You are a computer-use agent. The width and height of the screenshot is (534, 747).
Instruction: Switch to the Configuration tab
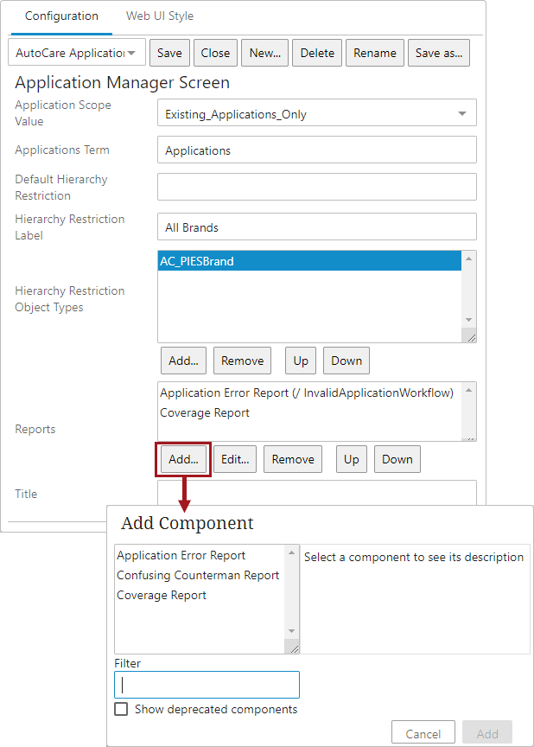click(61, 16)
